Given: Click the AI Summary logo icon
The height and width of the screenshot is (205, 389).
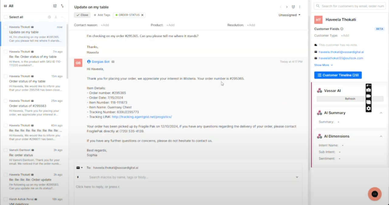Looking at the screenshot, I should 319,113.
